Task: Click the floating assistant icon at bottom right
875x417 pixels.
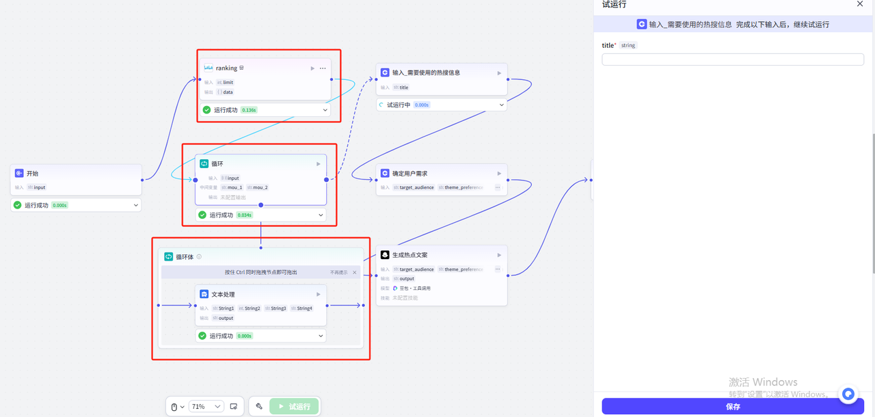Action: pos(848,394)
